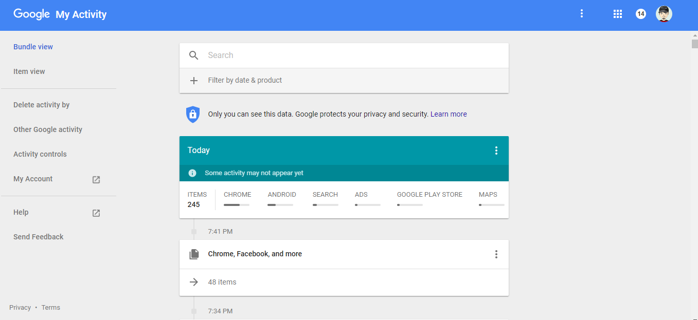The width and height of the screenshot is (698, 320).
Task: Follow the Learn more link
Action: (449, 114)
